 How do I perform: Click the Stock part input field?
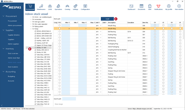80,19
